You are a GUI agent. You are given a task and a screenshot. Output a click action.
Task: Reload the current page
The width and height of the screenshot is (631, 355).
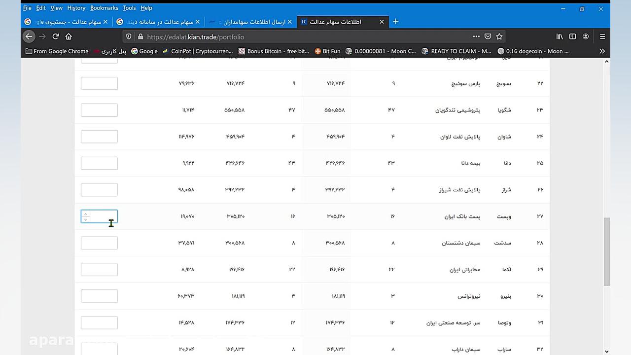pyautogui.click(x=56, y=36)
